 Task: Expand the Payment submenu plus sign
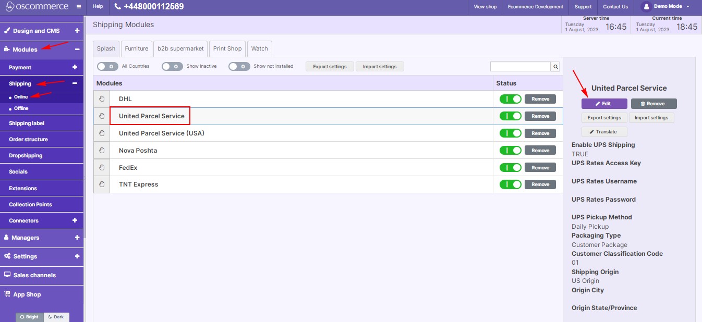[x=75, y=67]
